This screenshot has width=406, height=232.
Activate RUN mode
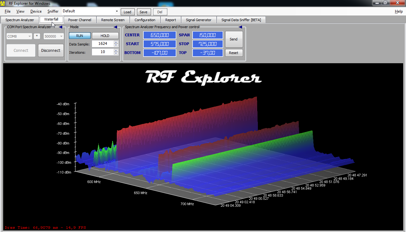tap(80, 36)
